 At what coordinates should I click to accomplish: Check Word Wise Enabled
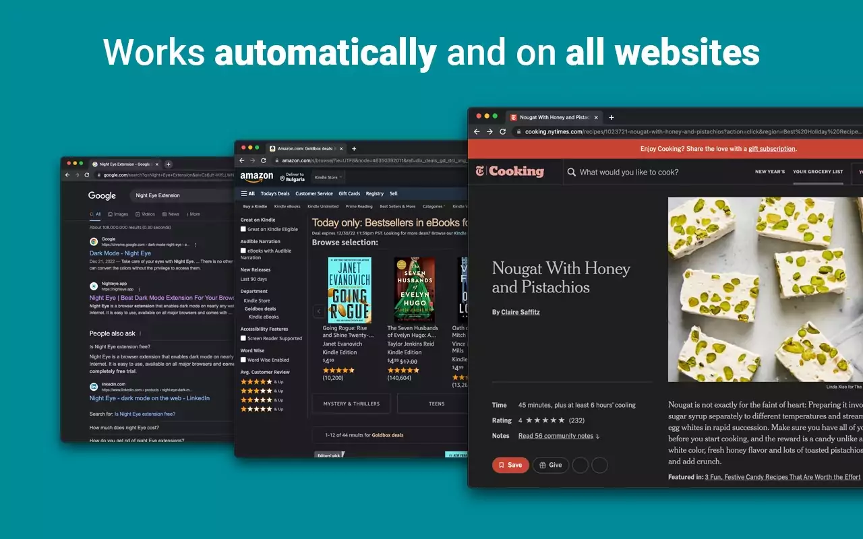[243, 360]
